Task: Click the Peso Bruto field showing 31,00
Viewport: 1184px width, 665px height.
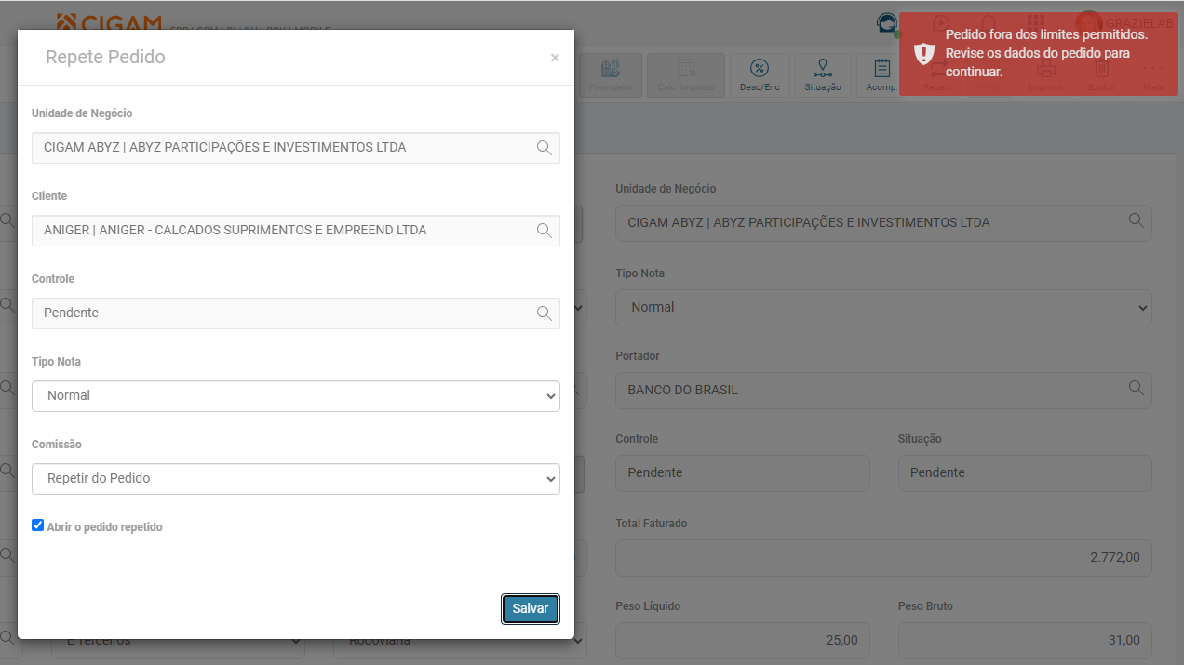Action: (1025, 641)
